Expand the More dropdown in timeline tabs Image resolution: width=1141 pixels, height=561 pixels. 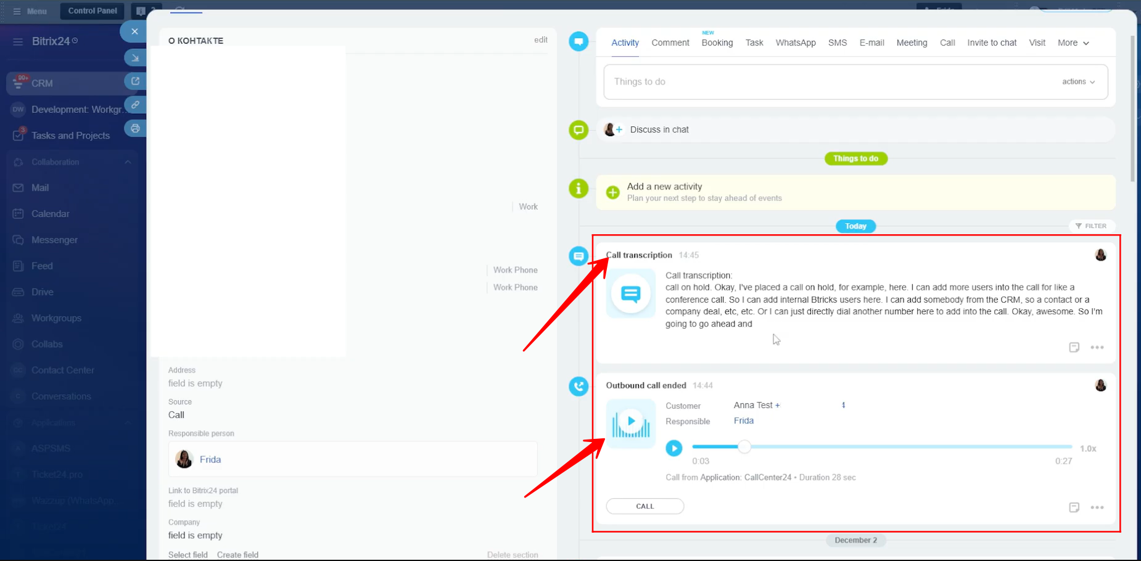[1073, 43]
